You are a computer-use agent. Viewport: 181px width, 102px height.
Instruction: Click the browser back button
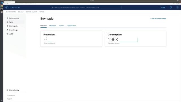(4, 4)
